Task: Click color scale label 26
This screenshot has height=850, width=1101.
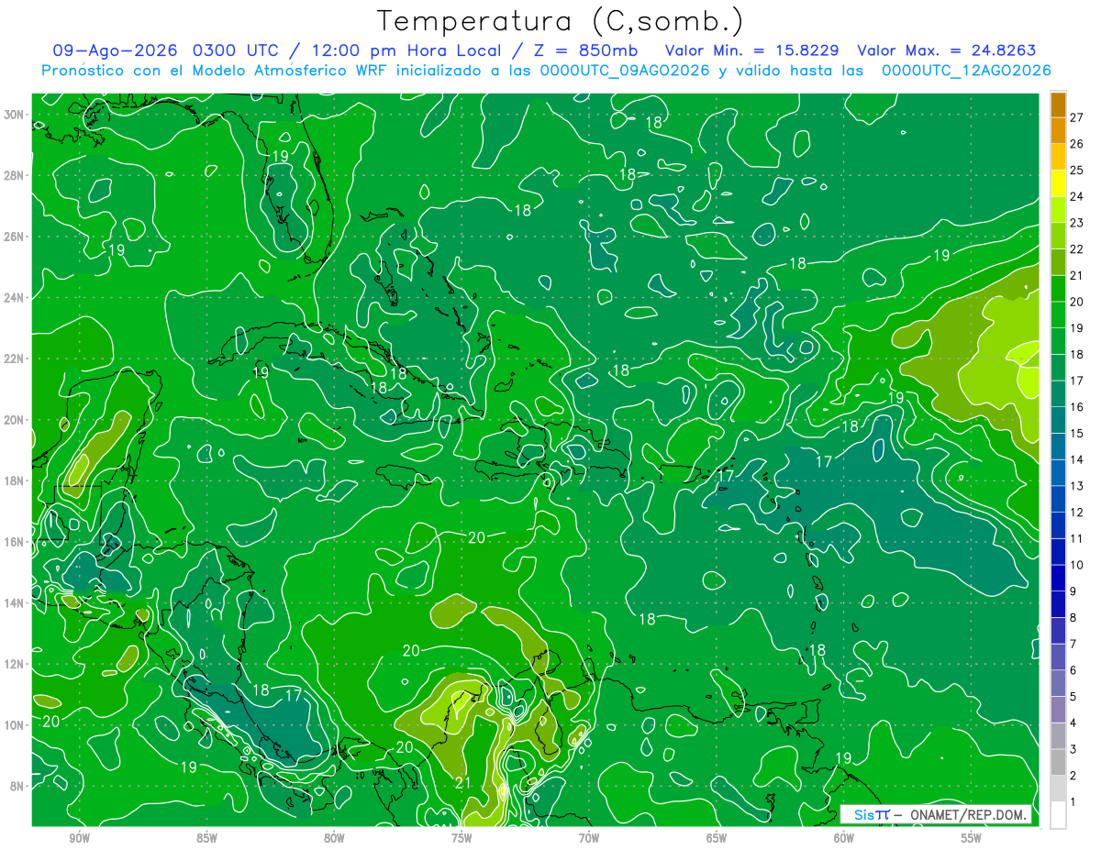Action: tap(1076, 143)
